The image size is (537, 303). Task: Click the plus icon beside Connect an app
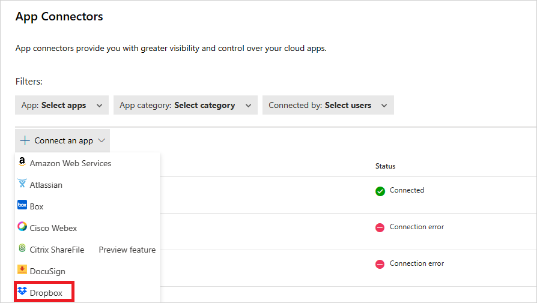pyautogui.click(x=25, y=140)
